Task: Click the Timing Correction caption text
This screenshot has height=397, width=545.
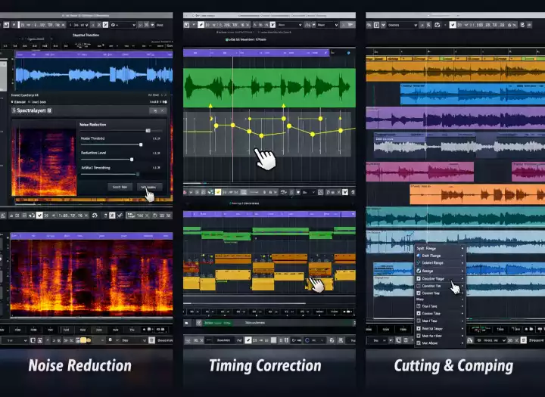Action: point(265,366)
